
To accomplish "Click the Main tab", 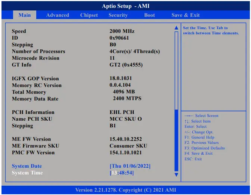I will pos(25,15).
